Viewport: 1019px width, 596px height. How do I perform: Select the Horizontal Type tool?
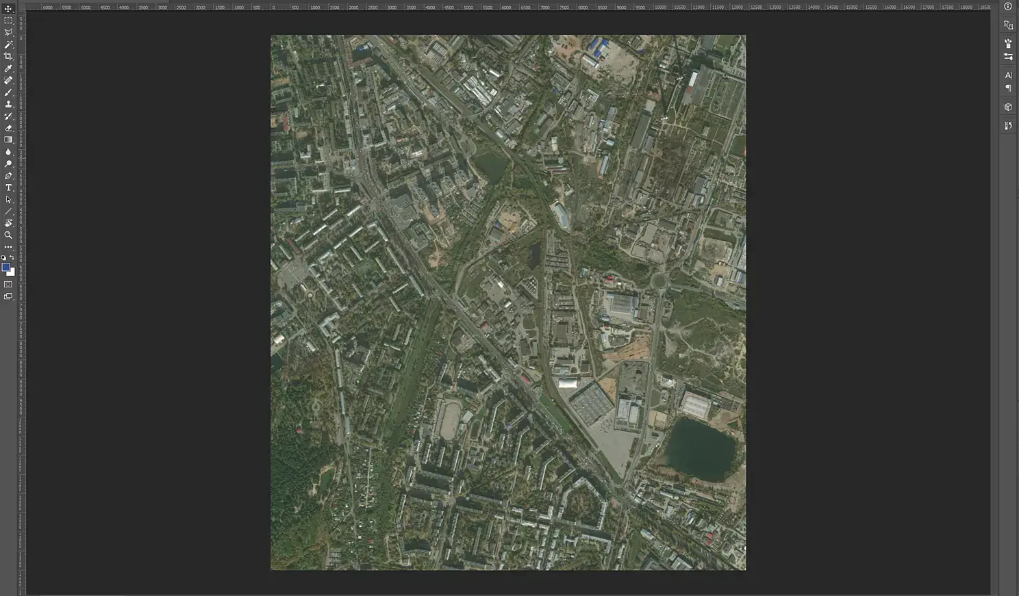(8, 187)
